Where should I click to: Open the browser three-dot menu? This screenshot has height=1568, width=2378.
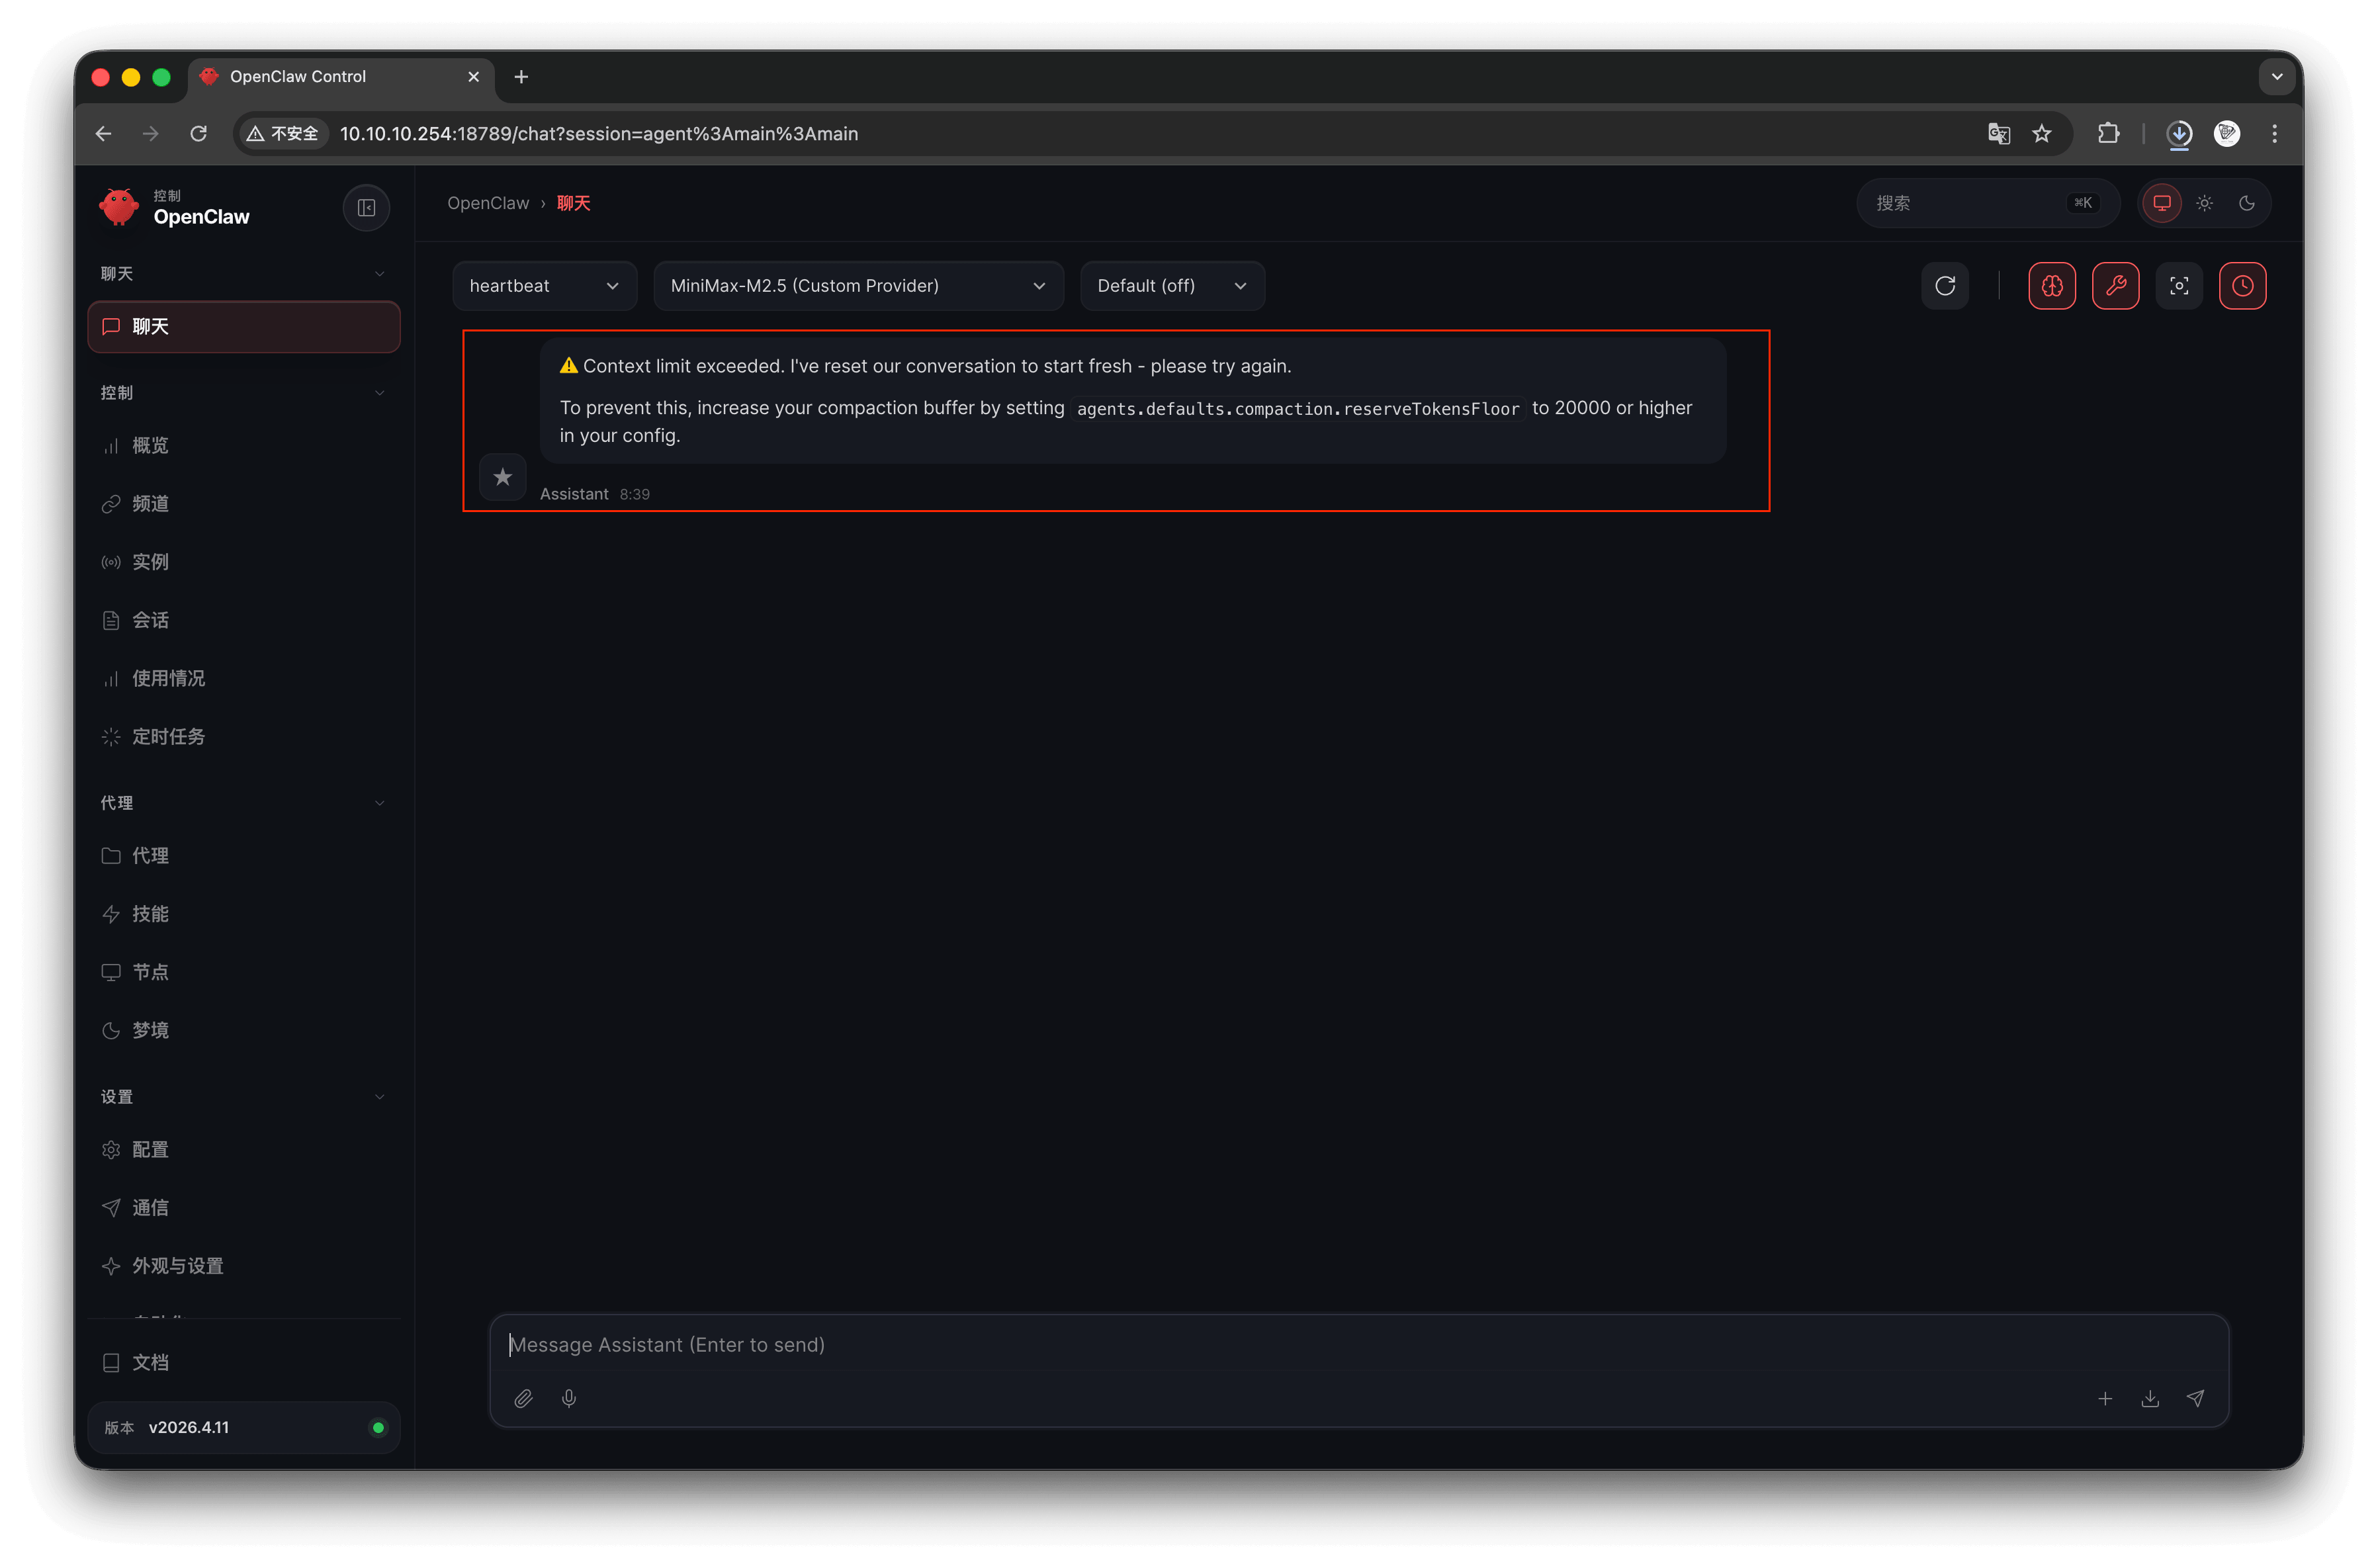click(x=2274, y=134)
